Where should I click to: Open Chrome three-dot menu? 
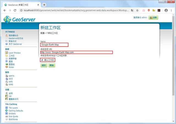(171, 10)
